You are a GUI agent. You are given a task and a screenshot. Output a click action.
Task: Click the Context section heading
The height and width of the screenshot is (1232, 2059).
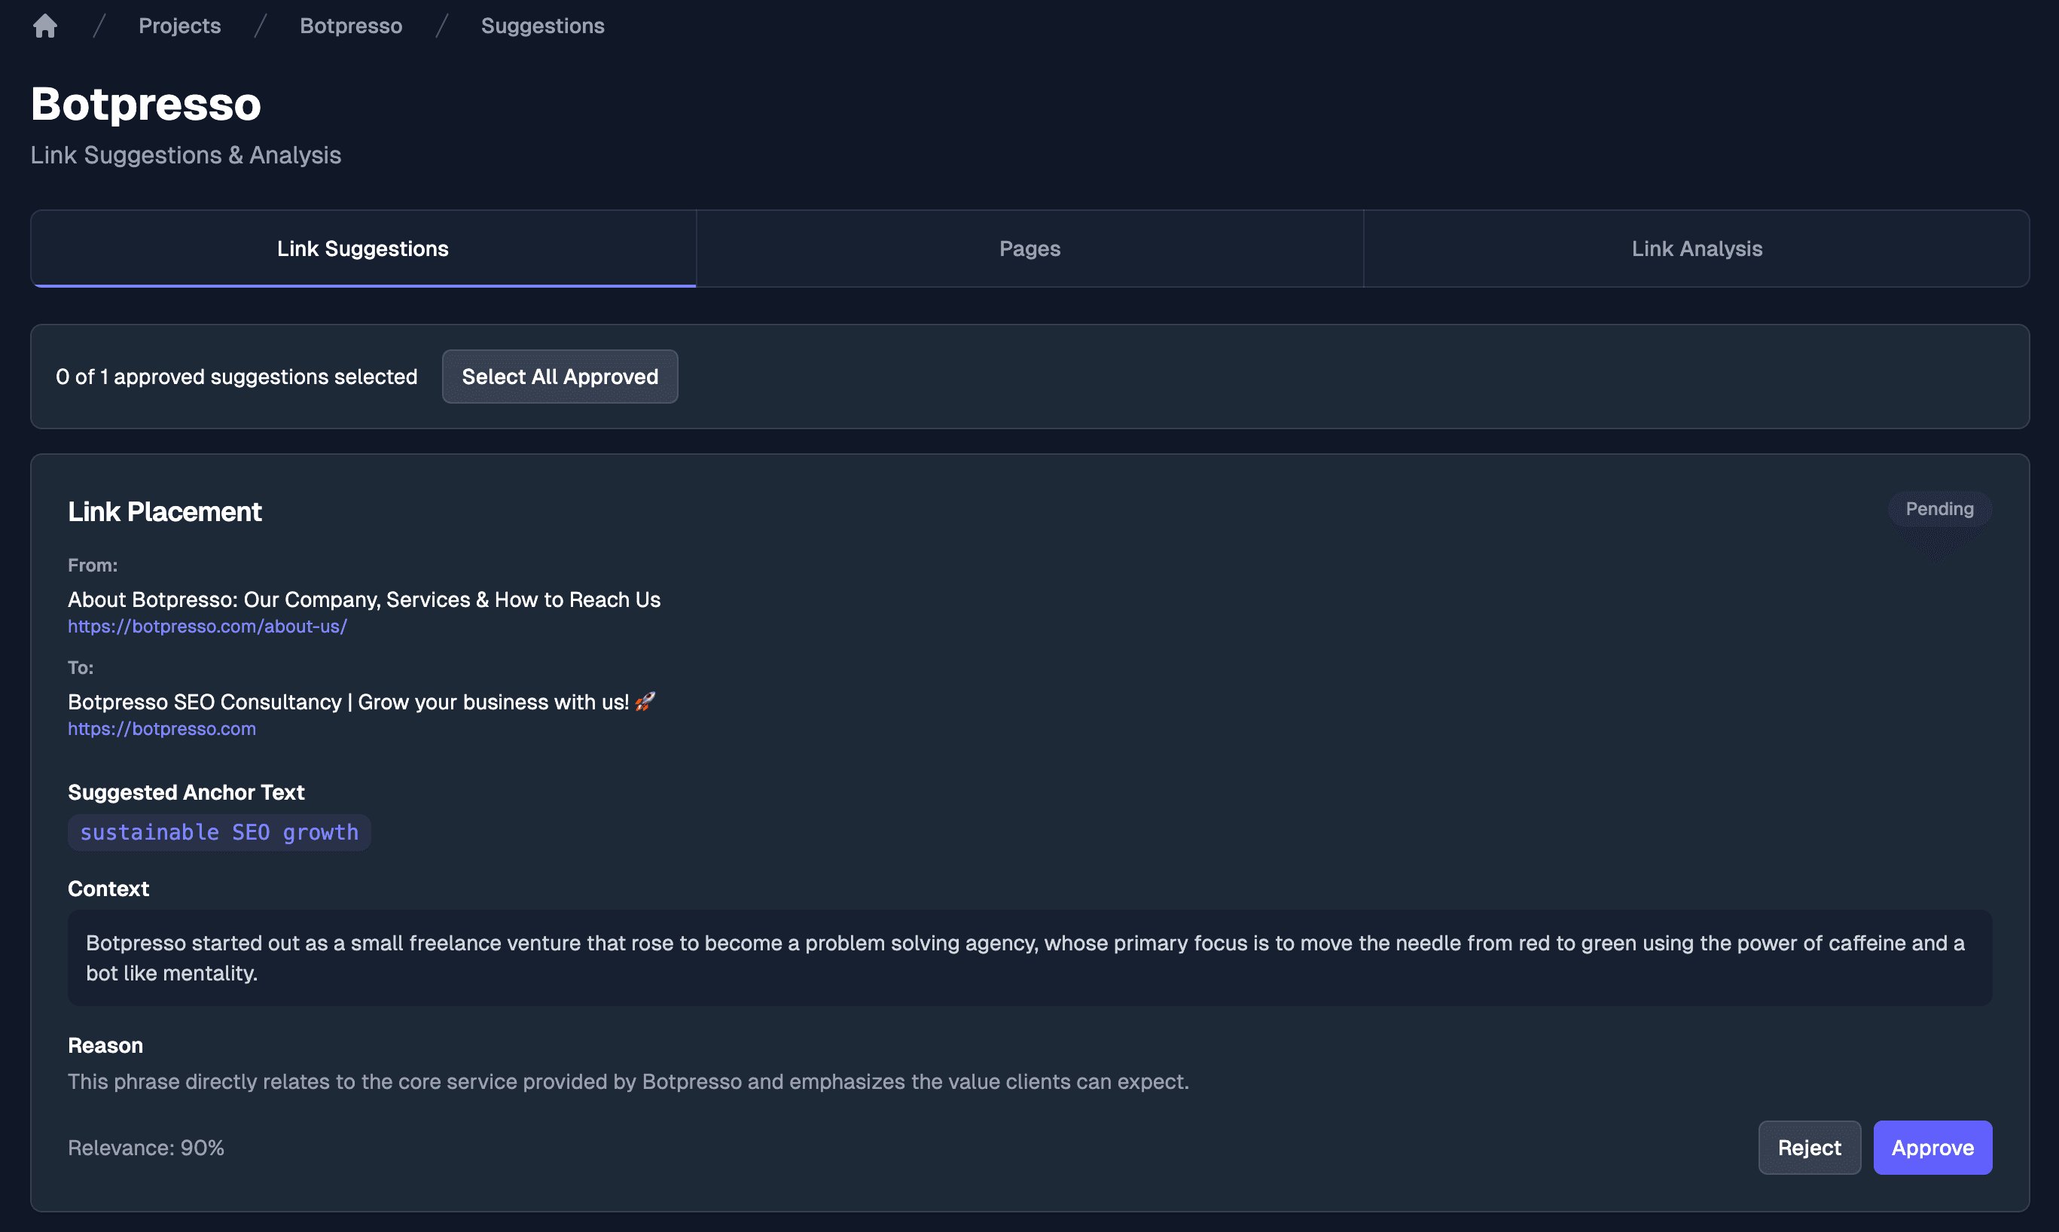tap(108, 889)
